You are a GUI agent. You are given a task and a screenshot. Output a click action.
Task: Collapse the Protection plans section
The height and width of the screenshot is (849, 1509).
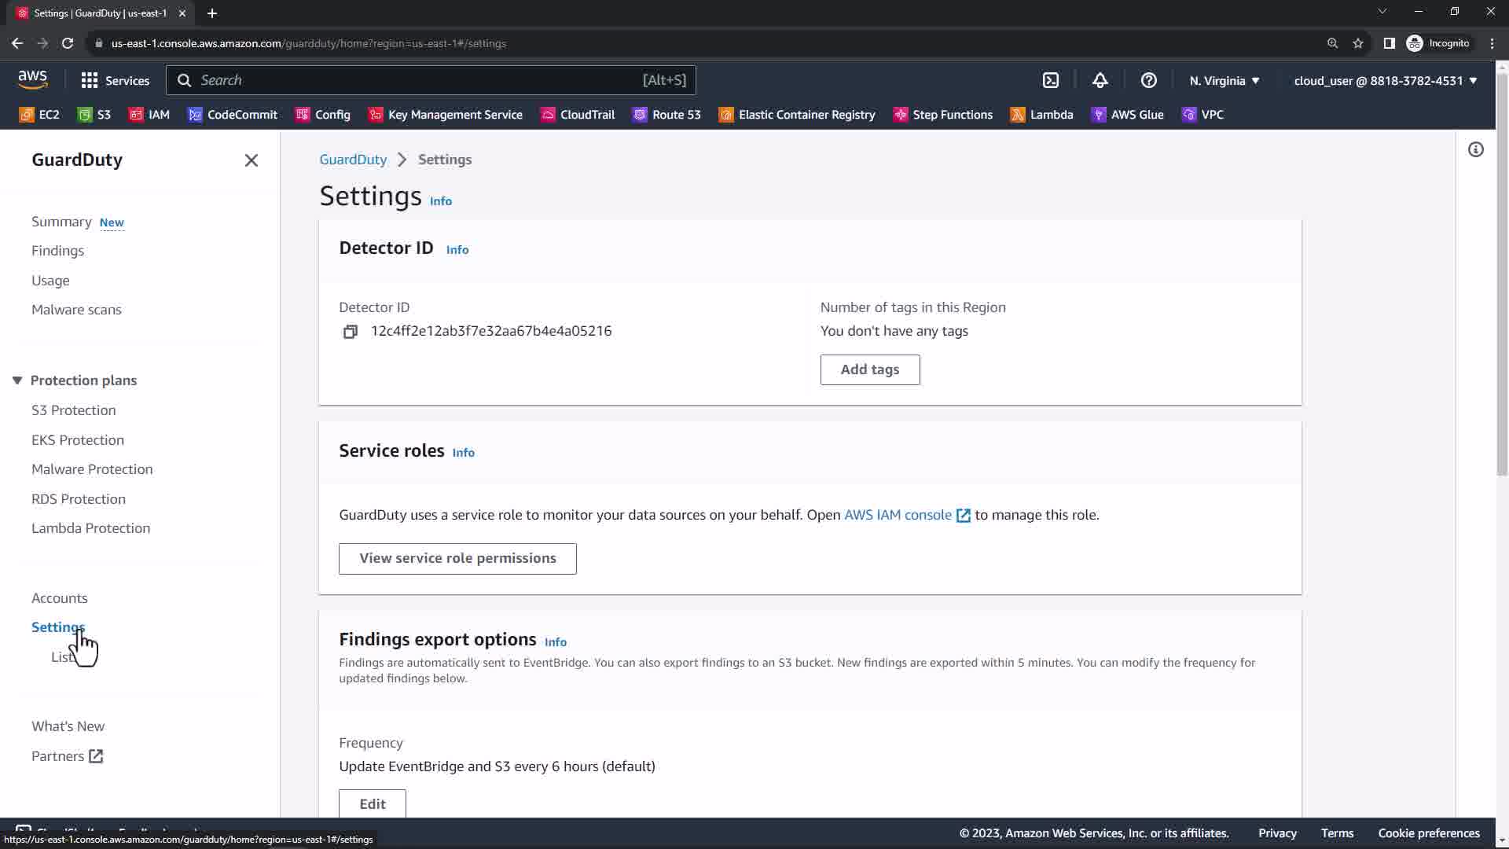(x=17, y=380)
